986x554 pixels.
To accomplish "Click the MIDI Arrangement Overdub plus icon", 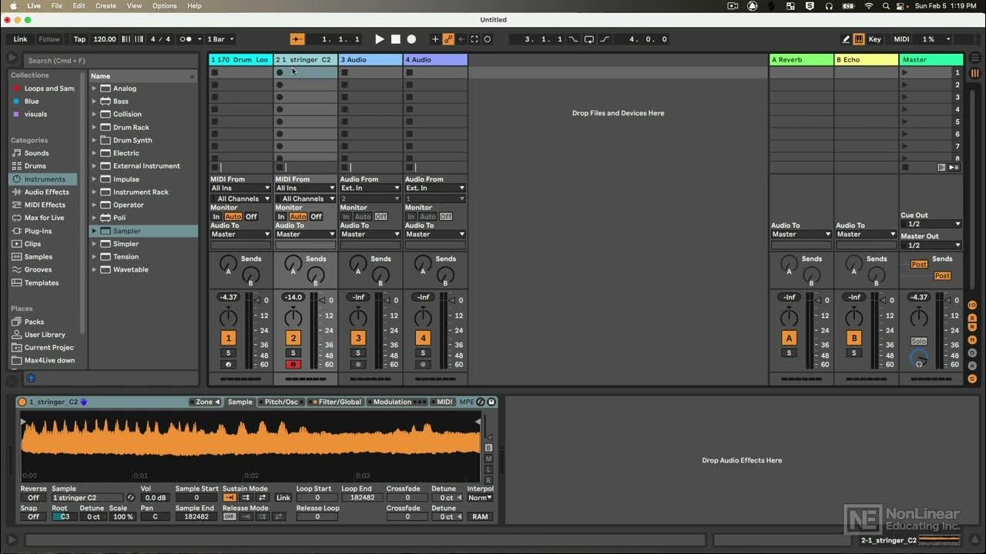I will 435,39.
